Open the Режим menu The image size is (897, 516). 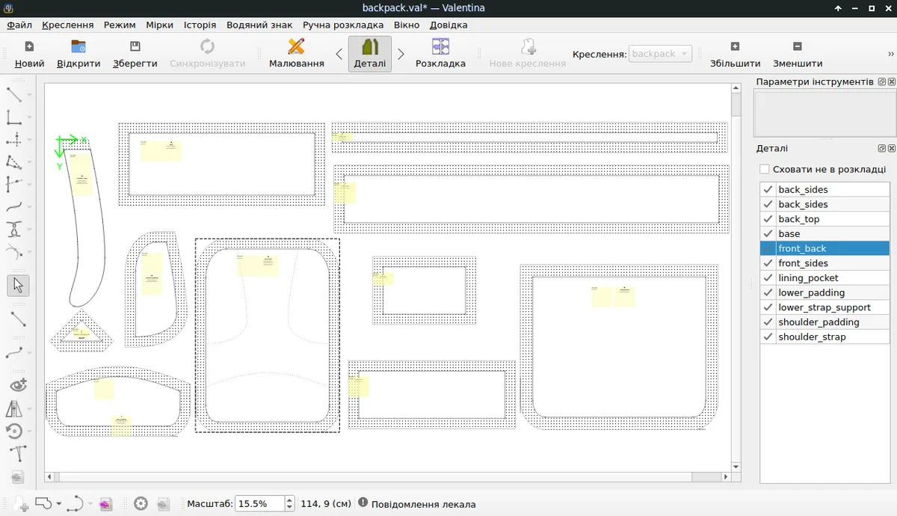[120, 25]
